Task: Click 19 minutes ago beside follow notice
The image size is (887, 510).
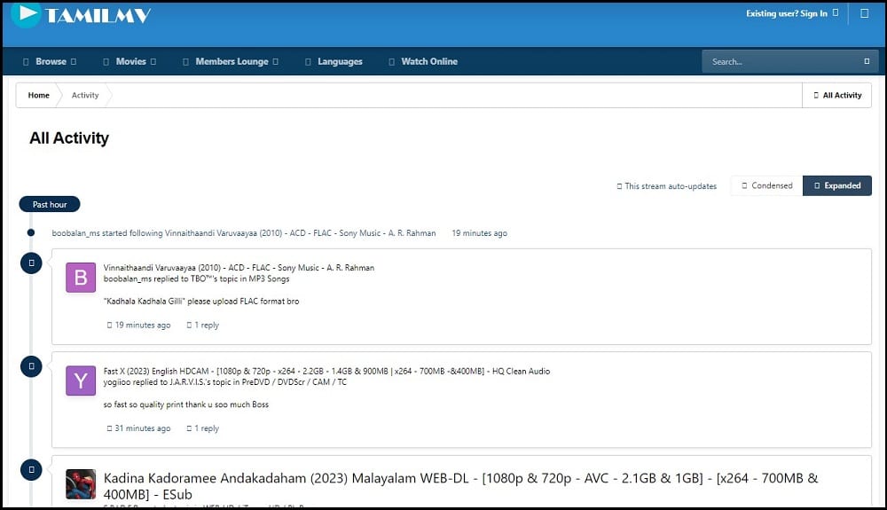Action: [479, 233]
